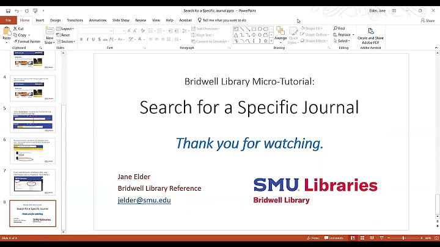The image size is (440, 247).
Task: Increase font size with the larger A icon
Action: (129, 31)
